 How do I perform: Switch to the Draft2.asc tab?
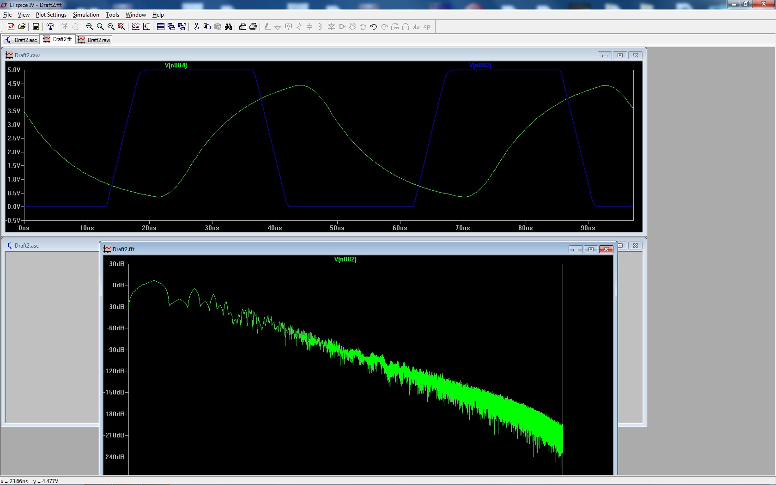[21, 40]
